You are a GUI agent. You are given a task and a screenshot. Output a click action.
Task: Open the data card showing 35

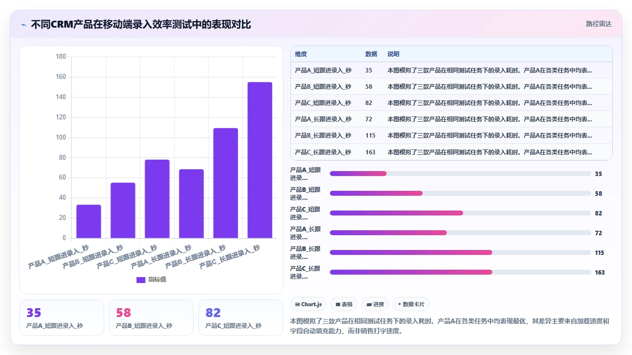pos(62,318)
